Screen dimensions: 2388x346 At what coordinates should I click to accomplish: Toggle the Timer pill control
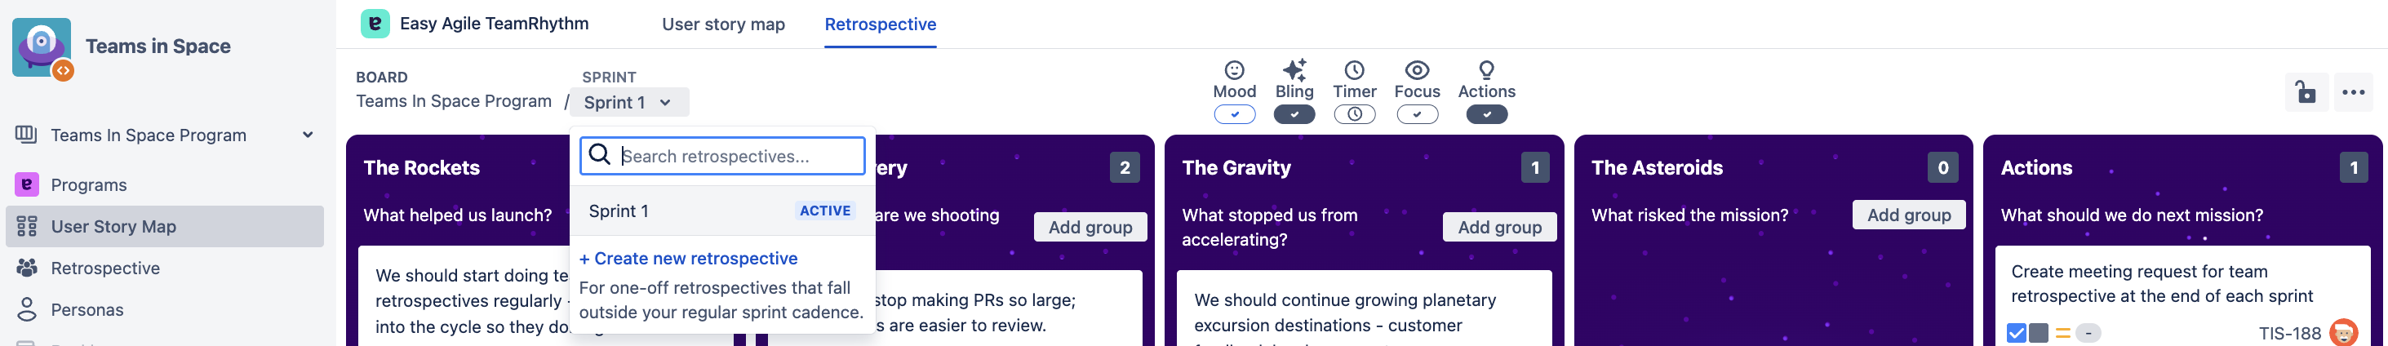(x=1355, y=114)
